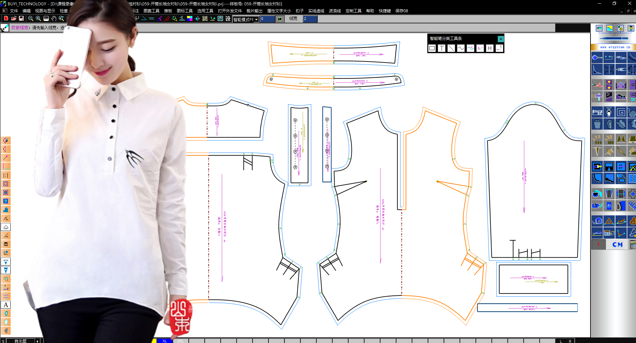Select the 2XL size tab at bottom

click(x=180, y=341)
